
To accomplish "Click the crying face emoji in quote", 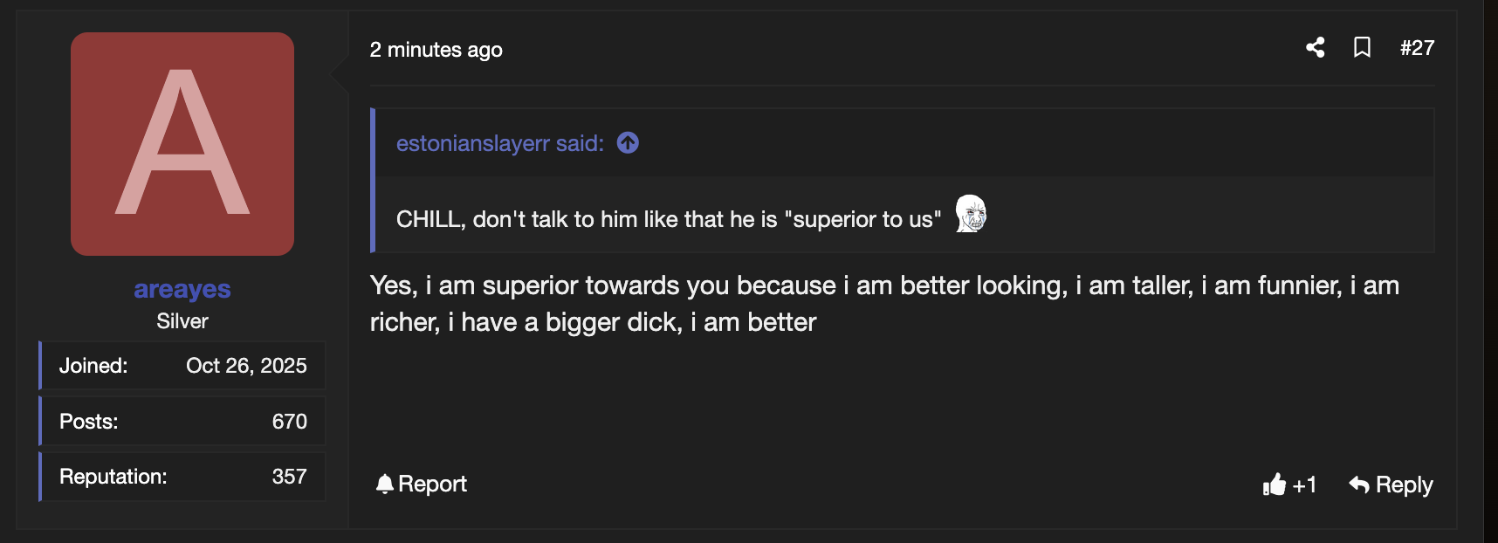I will pyautogui.click(x=971, y=214).
